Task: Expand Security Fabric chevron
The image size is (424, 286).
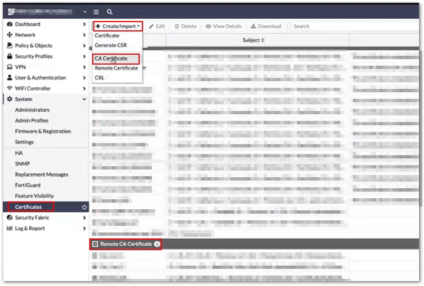Action: pos(84,218)
